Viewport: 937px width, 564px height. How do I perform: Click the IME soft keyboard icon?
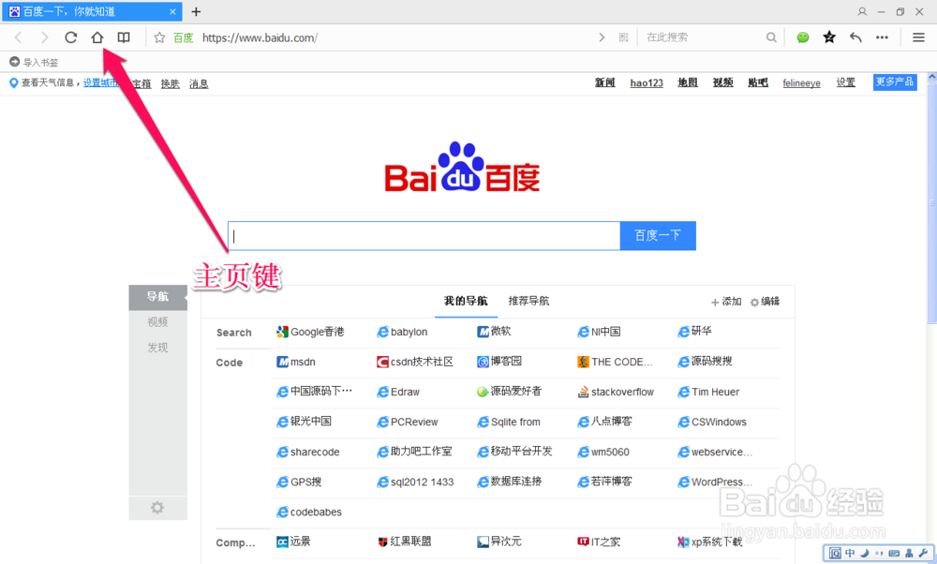tap(894, 554)
